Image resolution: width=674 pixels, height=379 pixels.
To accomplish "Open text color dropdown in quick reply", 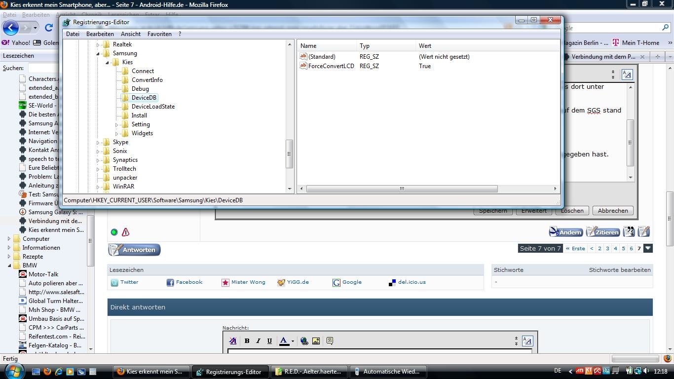I will [293, 341].
